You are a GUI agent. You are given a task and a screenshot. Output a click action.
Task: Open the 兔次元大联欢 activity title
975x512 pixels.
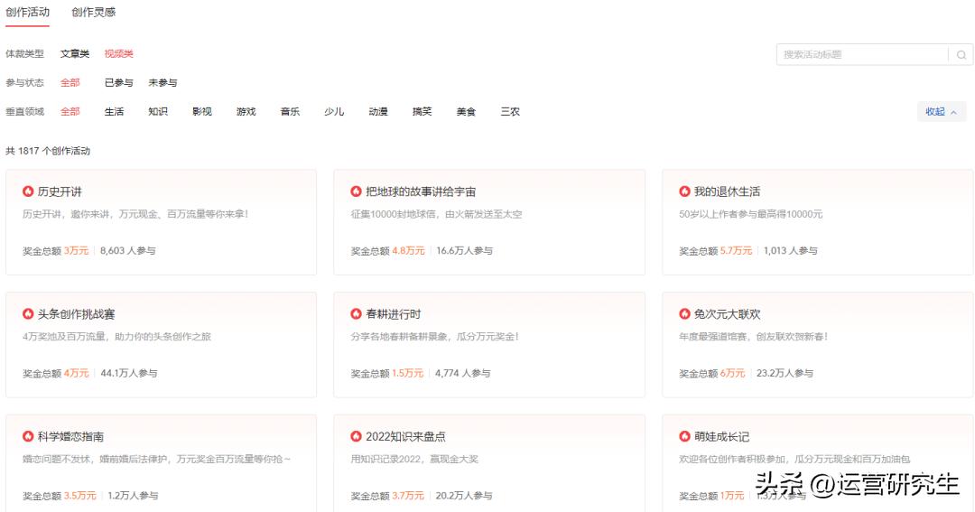727,314
